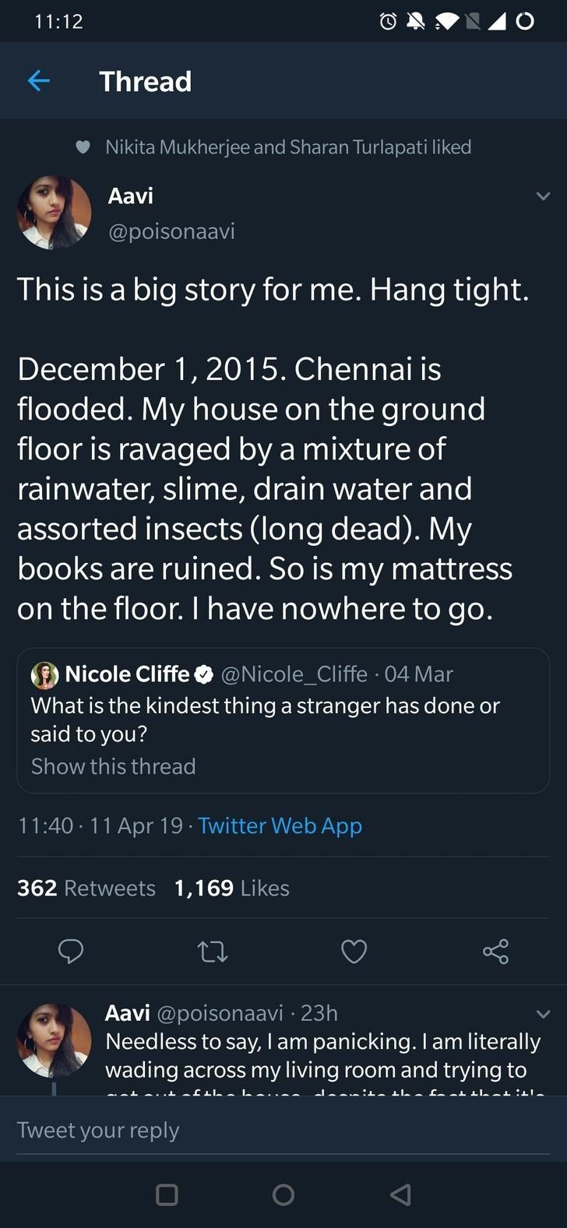Open Nicole Cliffe's quoted tweet text
Image resolution: width=567 pixels, height=1228 pixels.
coord(265,720)
